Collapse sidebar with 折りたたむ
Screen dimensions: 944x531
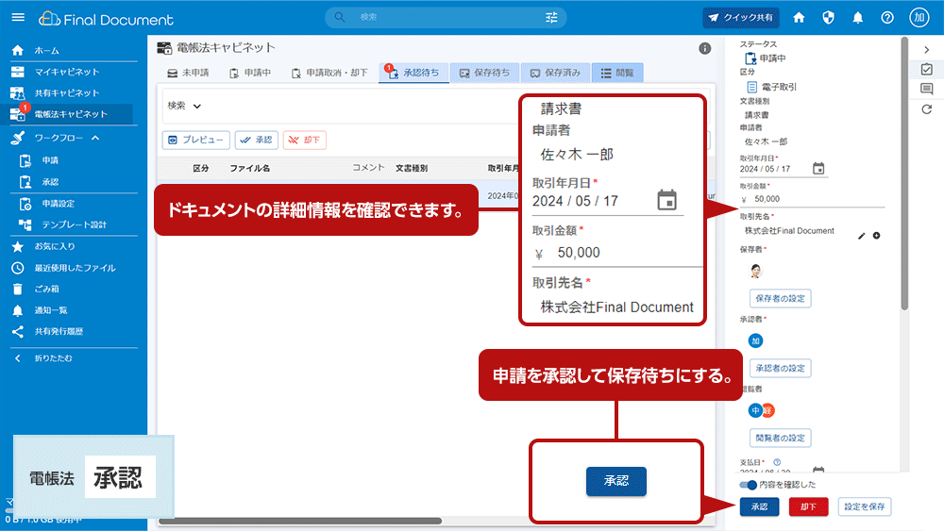[x=53, y=358]
